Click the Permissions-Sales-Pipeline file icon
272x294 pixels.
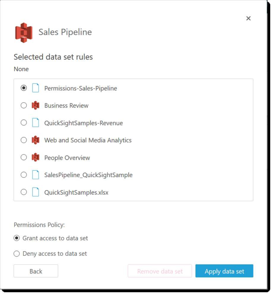[35, 88]
